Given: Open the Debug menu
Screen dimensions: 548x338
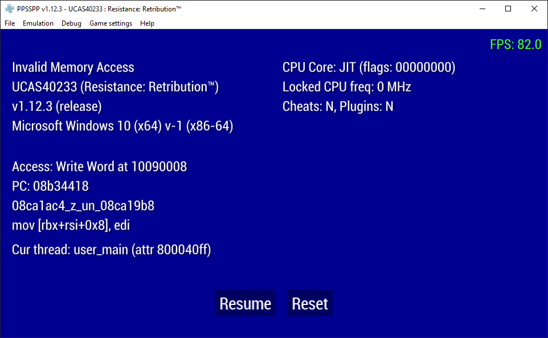Looking at the screenshot, I should click(71, 23).
